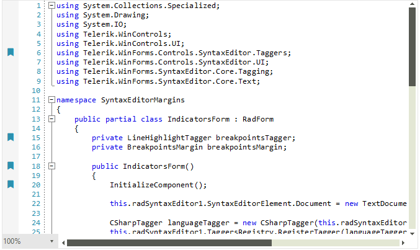Image resolution: width=420 pixels, height=250 pixels.
Task: Click the opening brace on line 12
Action: (x=59, y=110)
